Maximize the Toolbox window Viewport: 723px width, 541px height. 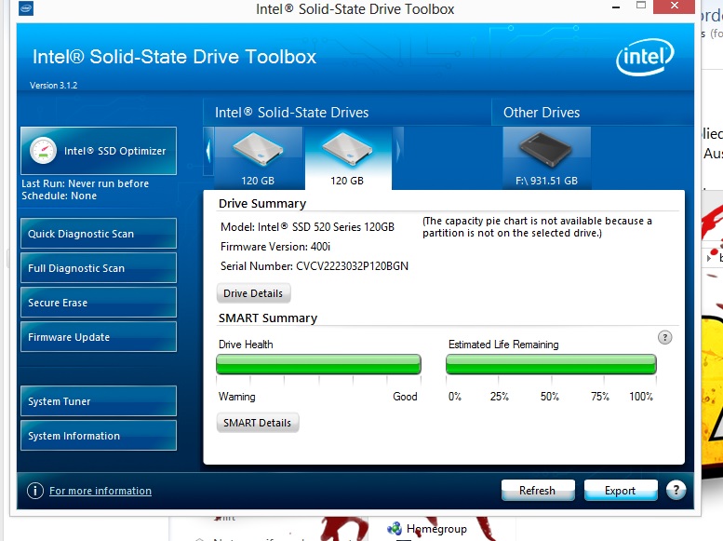pos(641,6)
